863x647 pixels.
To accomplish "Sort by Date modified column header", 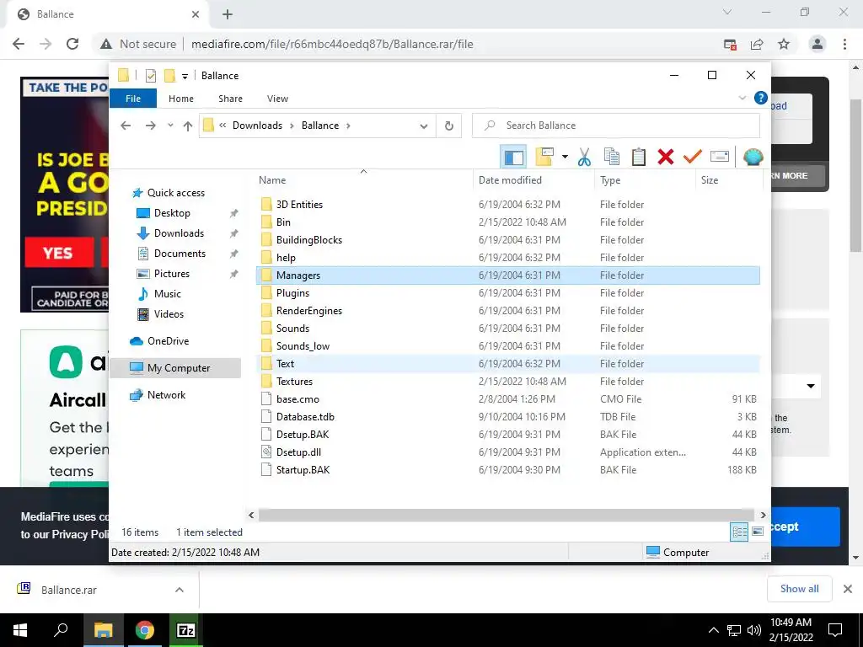I will pyautogui.click(x=533, y=180).
